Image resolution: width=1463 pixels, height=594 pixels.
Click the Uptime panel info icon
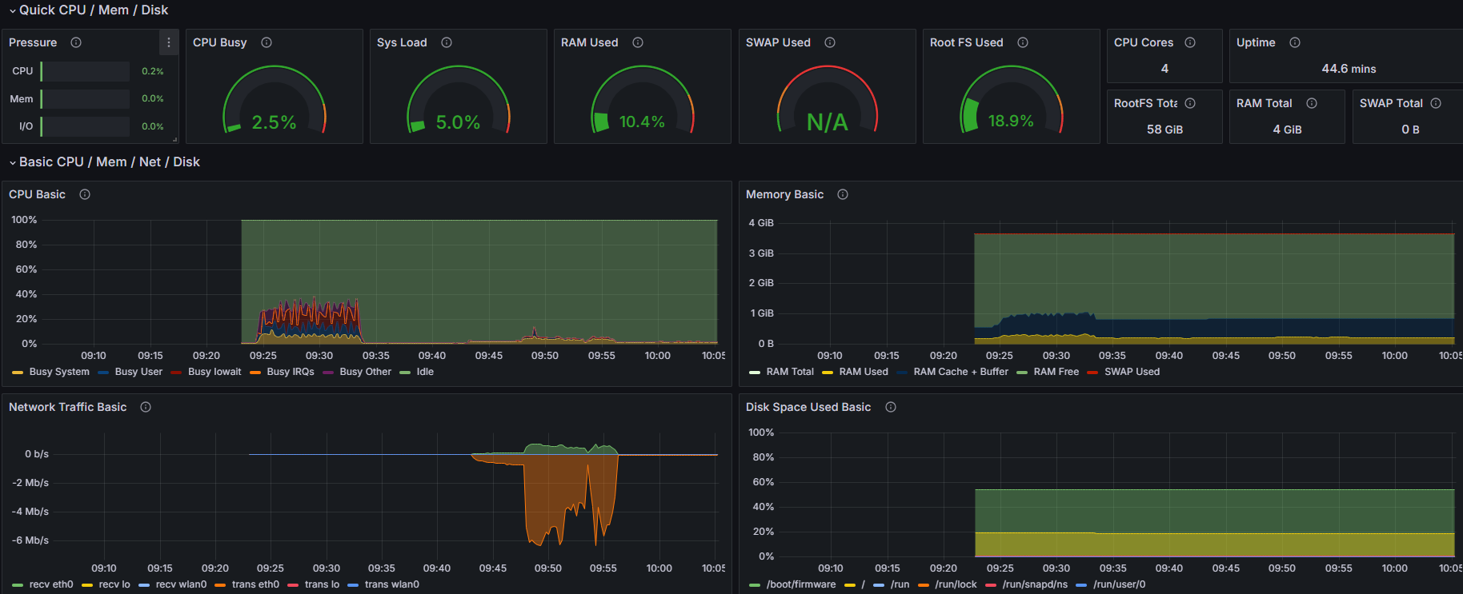(x=1295, y=42)
